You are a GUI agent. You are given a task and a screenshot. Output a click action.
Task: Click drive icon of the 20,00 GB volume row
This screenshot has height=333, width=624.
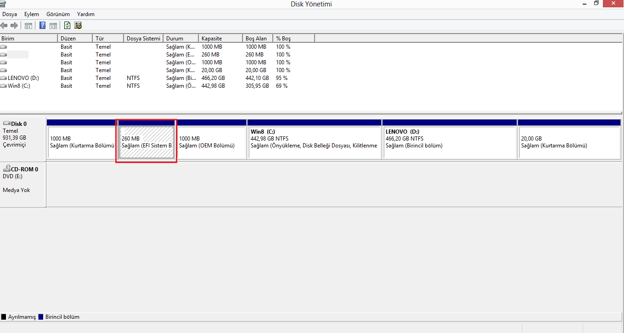coord(4,70)
